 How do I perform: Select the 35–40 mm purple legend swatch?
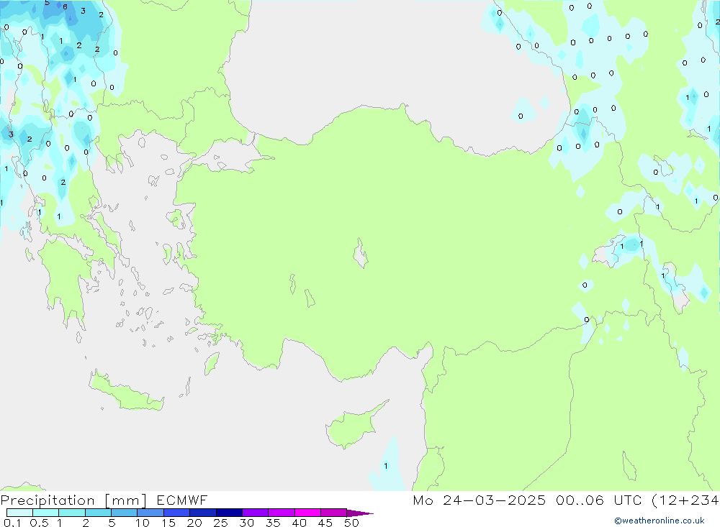click(282, 513)
